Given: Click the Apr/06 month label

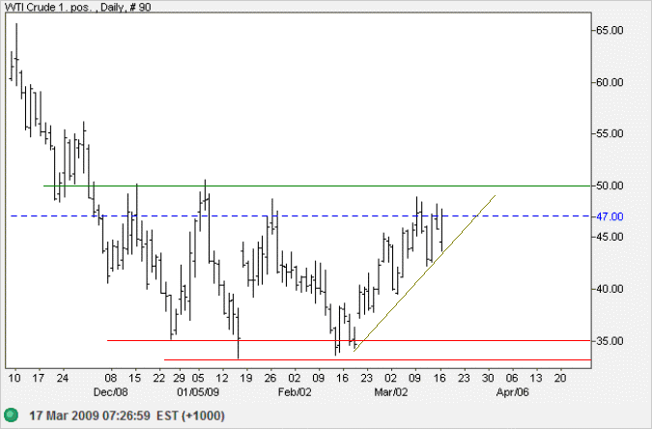Looking at the screenshot, I should [512, 392].
